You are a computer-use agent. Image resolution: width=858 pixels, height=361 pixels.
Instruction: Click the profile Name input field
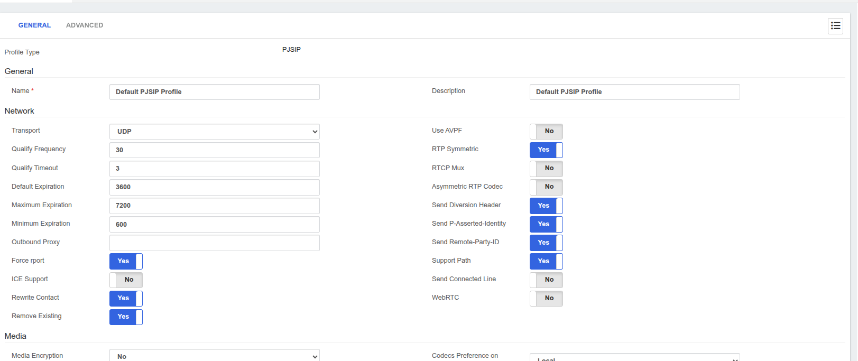(x=214, y=92)
